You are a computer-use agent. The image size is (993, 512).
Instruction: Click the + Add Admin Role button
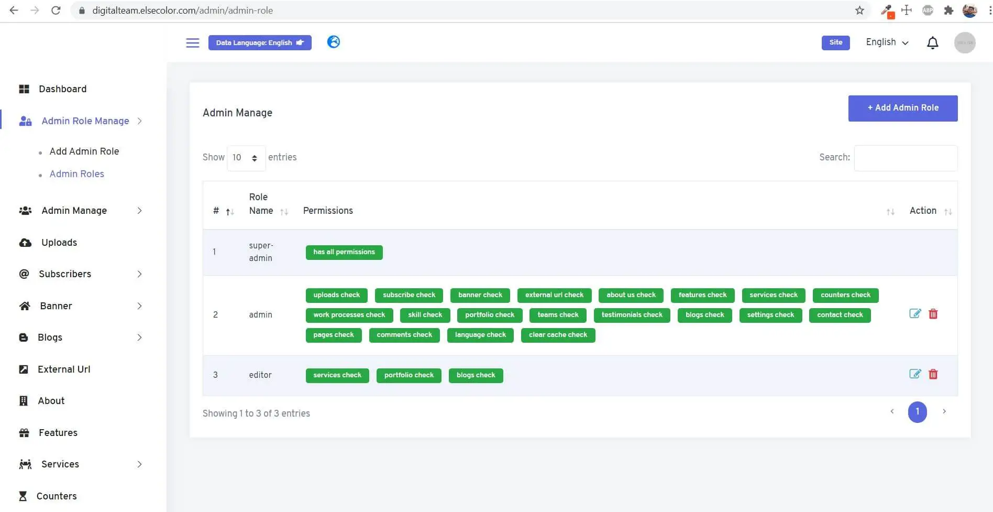point(902,108)
